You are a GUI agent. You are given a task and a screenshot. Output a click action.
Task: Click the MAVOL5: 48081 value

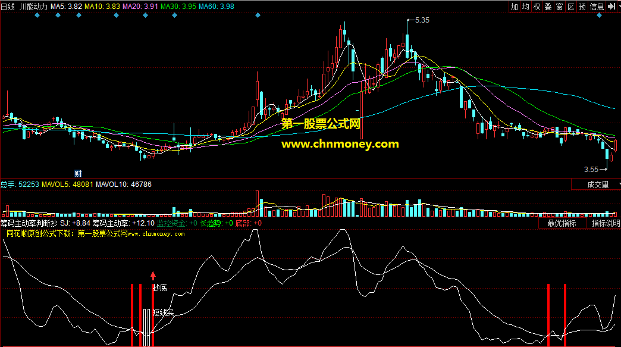(x=67, y=185)
